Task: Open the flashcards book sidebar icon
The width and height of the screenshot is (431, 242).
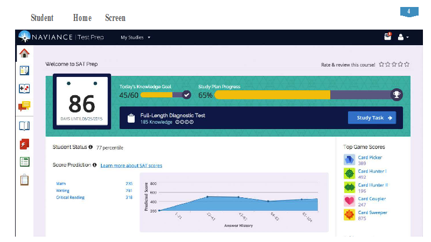Action: [24, 89]
